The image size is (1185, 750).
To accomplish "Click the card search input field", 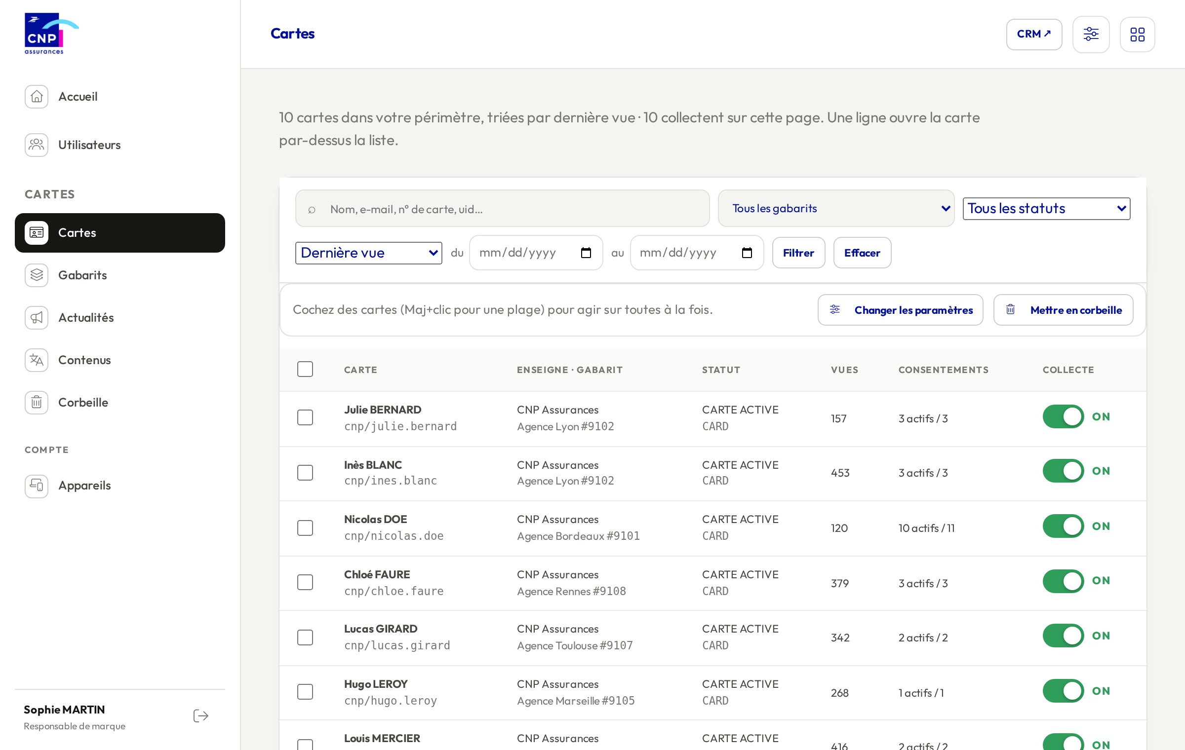I will pyautogui.click(x=502, y=208).
